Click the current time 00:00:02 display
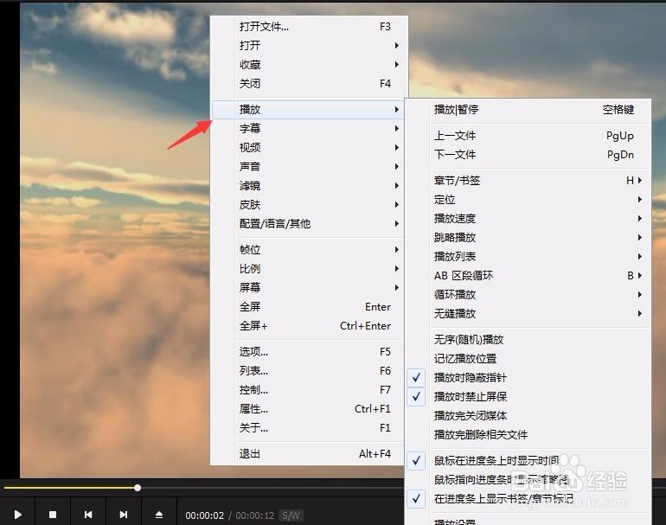The height and width of the screenshot is (525, 666). (x=204, y=515)
